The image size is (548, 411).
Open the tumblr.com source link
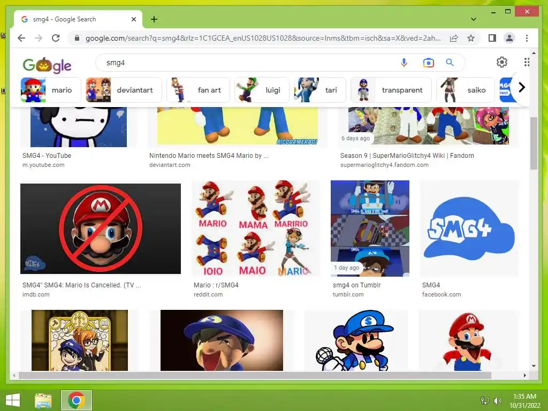tap(348, 295)
